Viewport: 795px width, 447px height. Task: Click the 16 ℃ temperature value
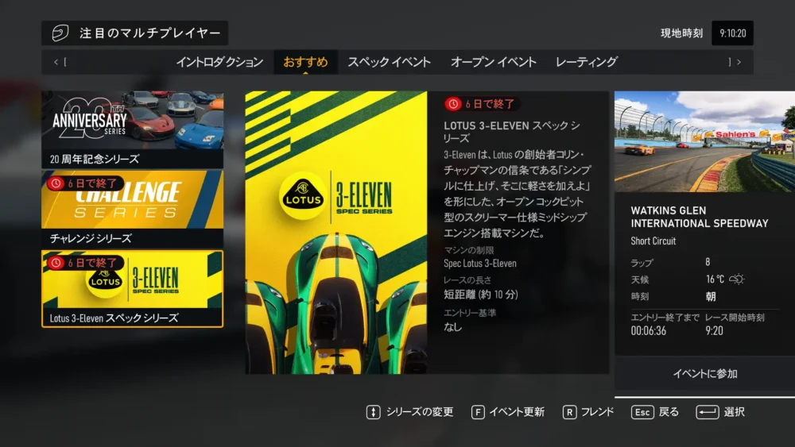click(x=715, y=279)
